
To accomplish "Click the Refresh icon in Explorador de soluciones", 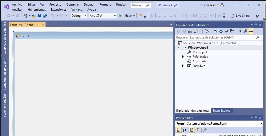I will (x=221, y=31).
